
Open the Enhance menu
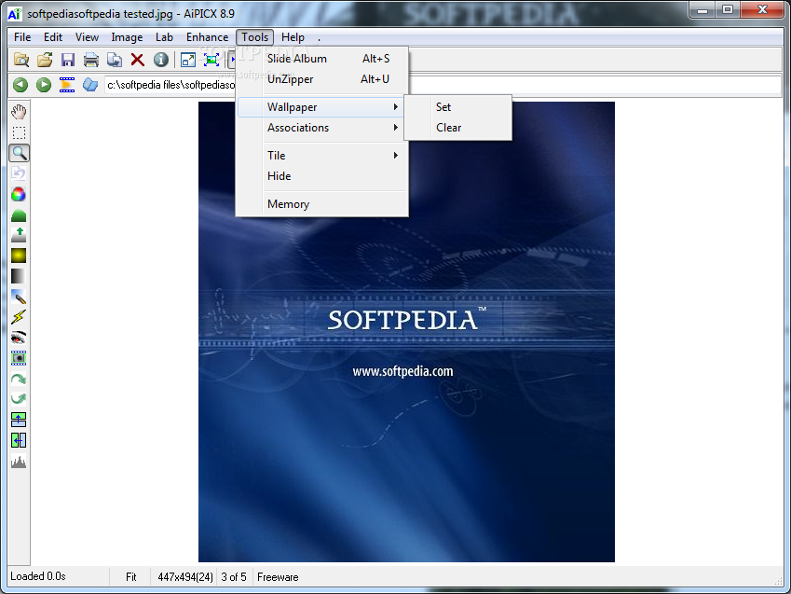point(207,37)
